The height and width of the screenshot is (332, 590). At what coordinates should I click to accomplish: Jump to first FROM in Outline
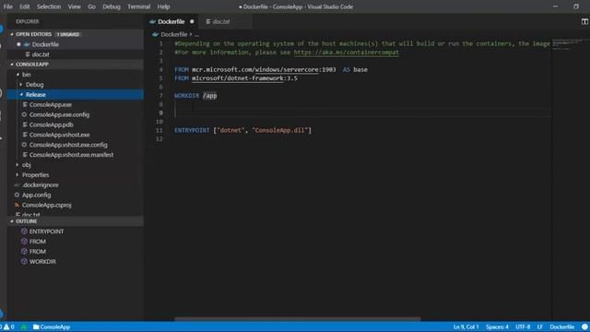(38, 242)
